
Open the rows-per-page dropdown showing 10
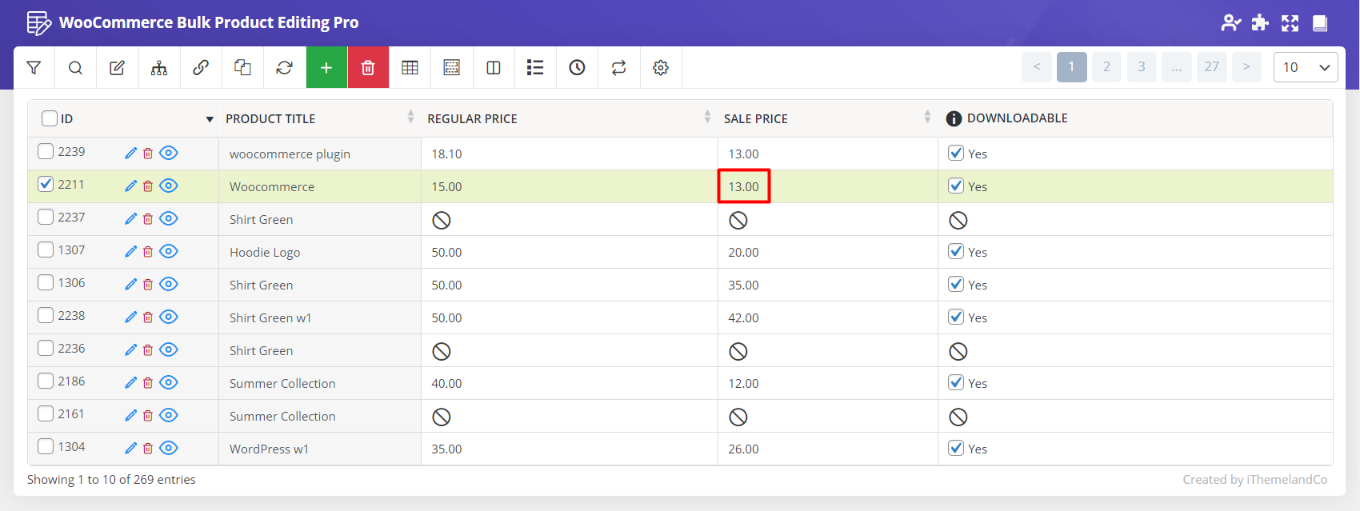1305,67
